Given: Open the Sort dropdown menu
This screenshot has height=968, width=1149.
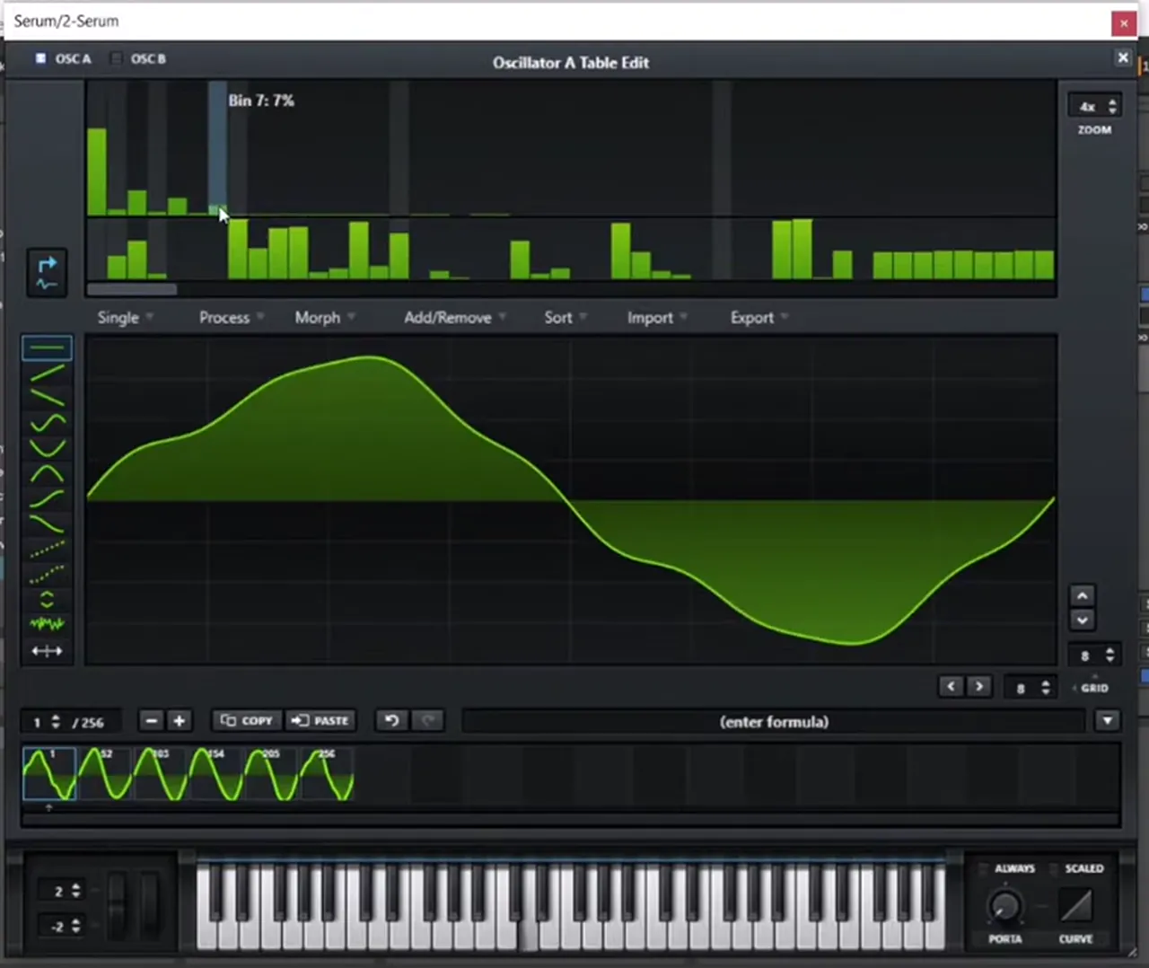Looking at the screenshot, I should click(x=565, y=318).
